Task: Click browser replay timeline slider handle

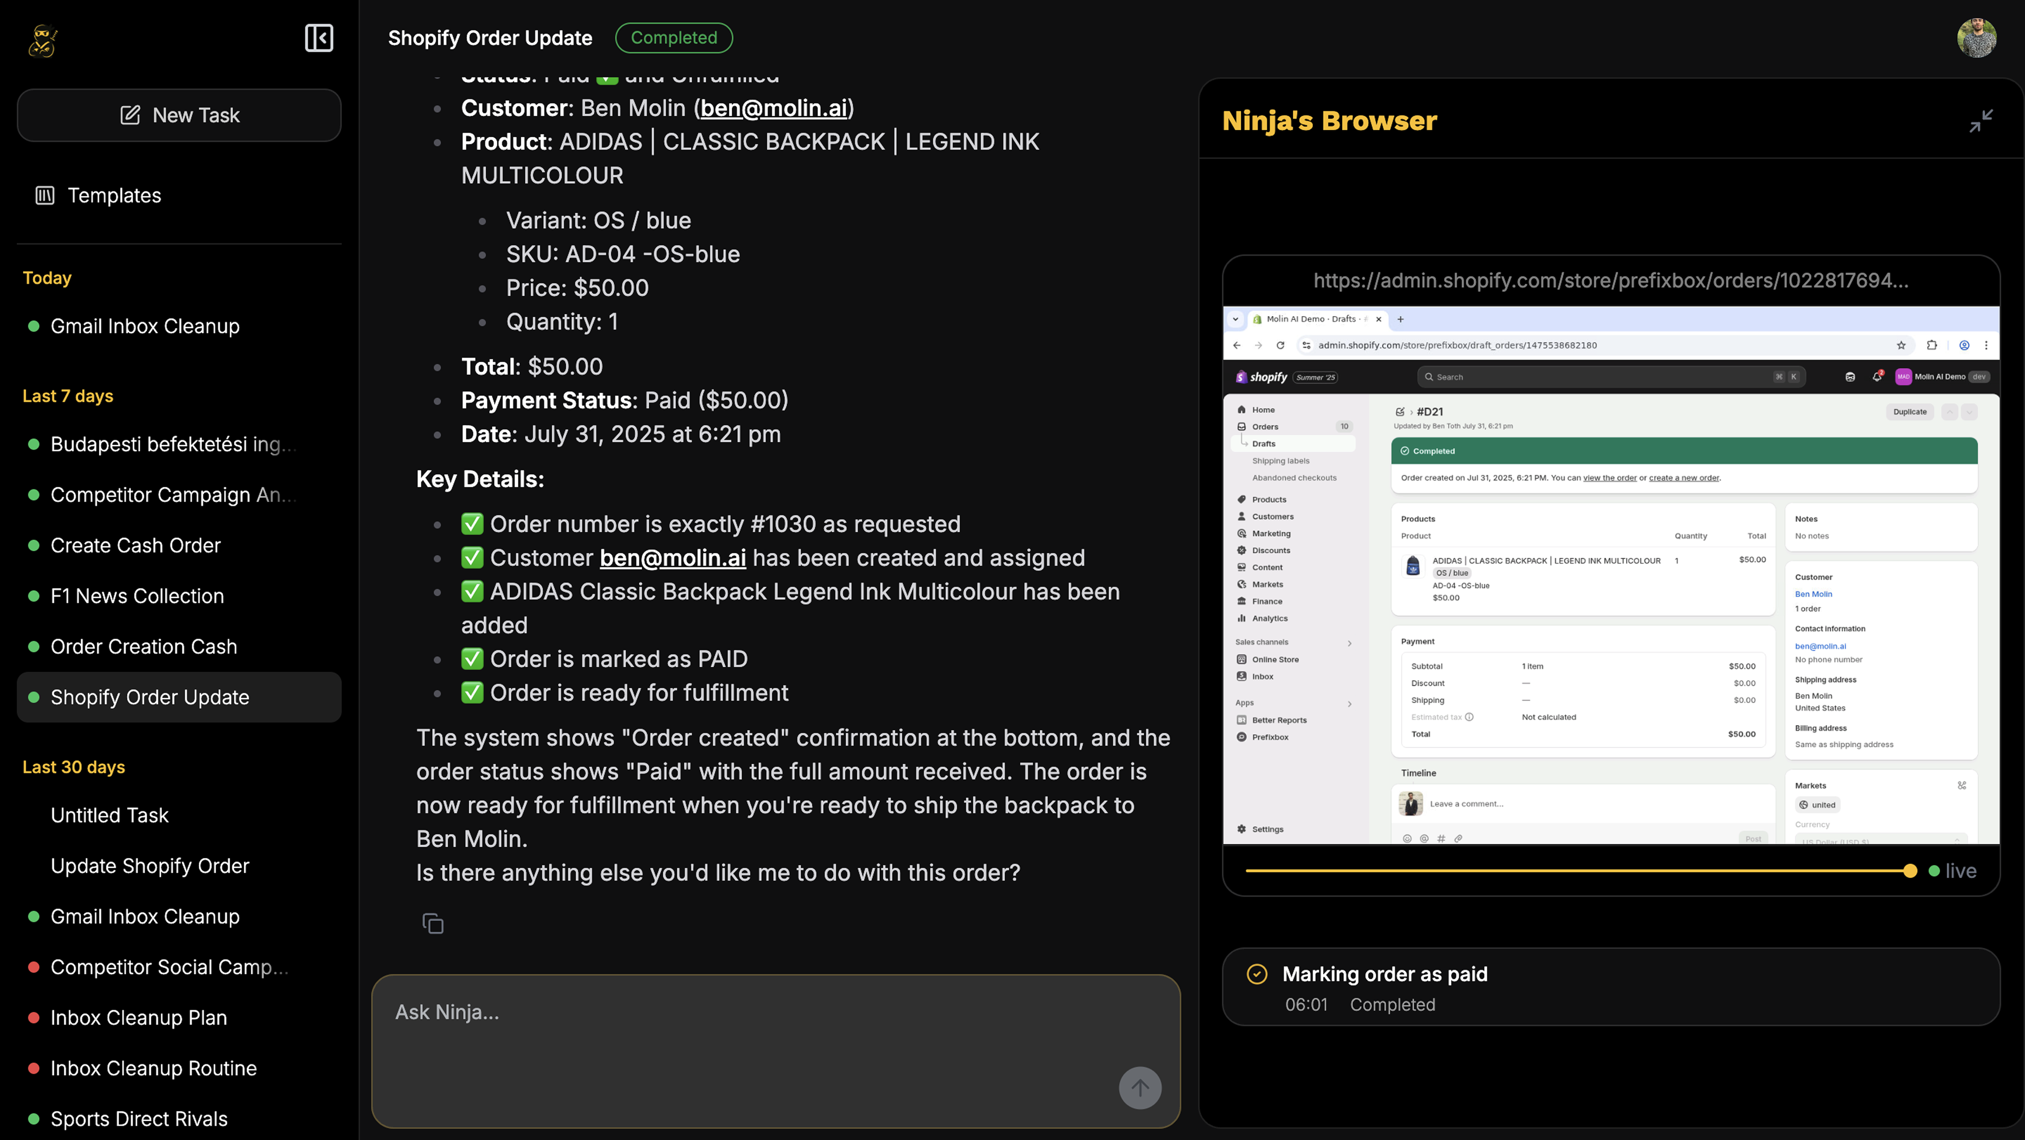Action: (1909, 872)
